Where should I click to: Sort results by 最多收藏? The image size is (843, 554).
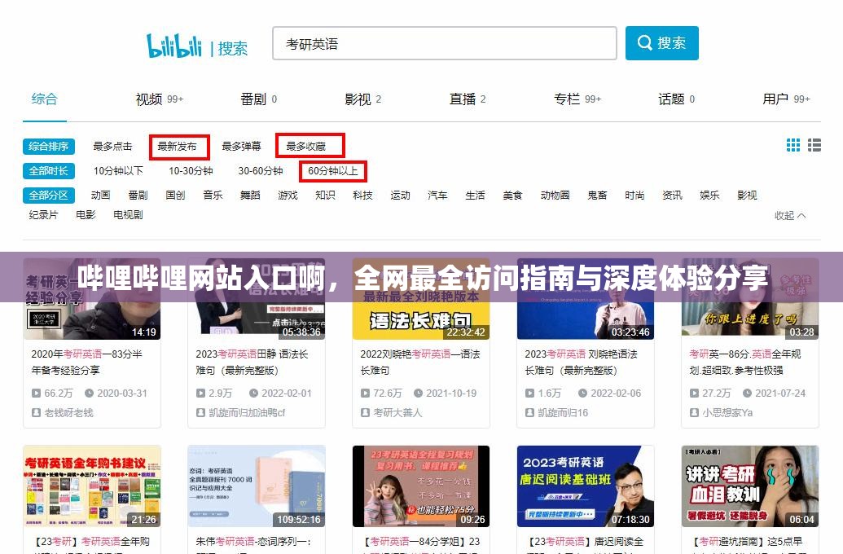pyautogui.click(x=306, y=147)
